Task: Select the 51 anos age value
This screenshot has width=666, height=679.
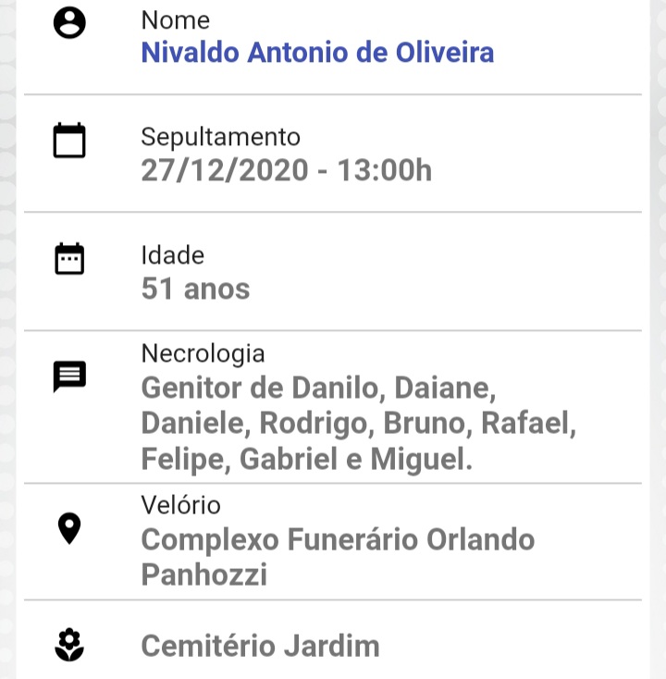Action: point(195,289)
